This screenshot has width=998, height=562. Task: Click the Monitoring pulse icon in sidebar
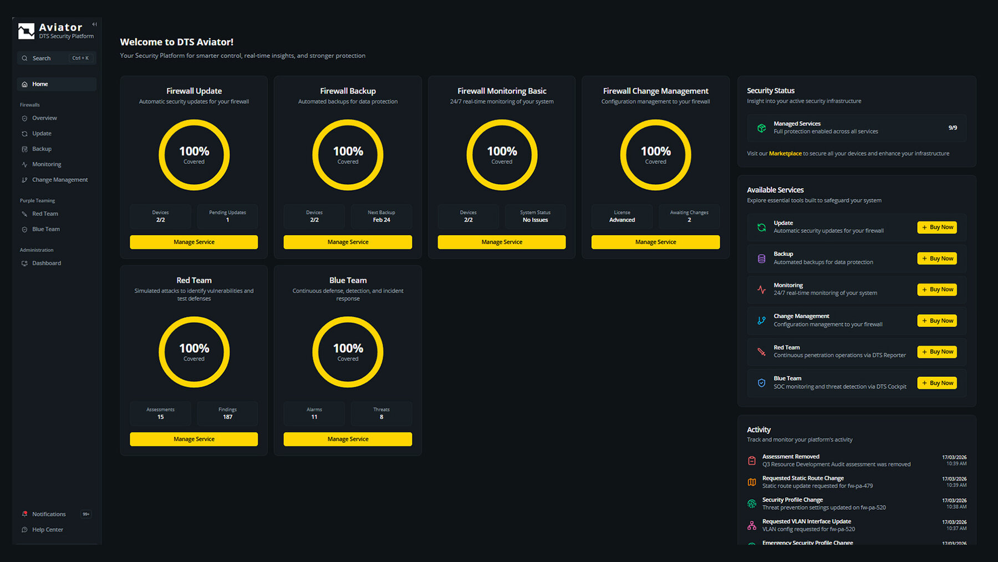coord(24,165)
